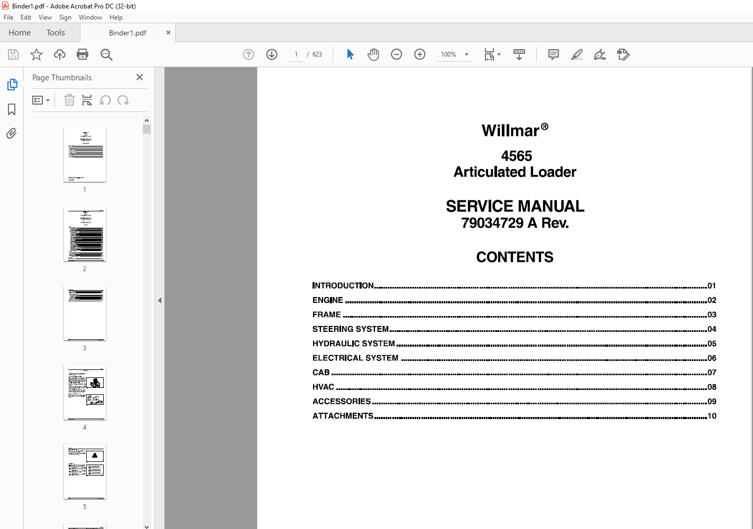The width and height of the screenshot is (753, 529).
Task: Click ELECTRICAL SYSTEM contents entry
Action: pos(514,358)
